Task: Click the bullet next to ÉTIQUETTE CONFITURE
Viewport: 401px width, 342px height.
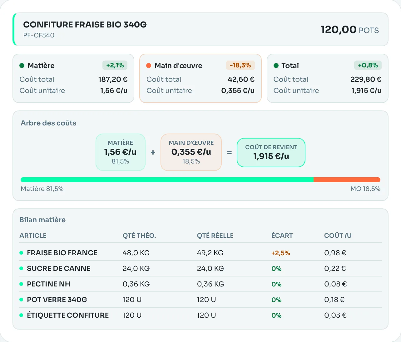Action: coord(21,315)
